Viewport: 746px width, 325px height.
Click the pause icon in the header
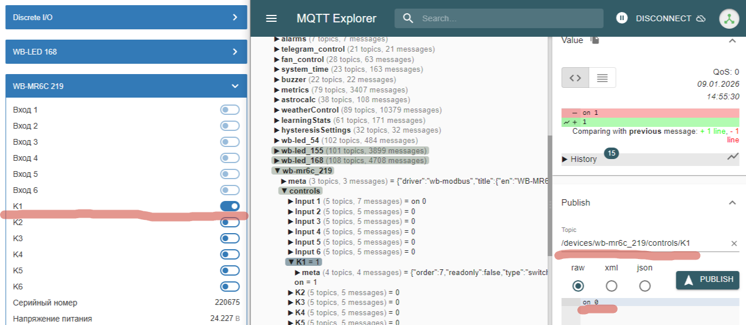[x=622, y=18]
